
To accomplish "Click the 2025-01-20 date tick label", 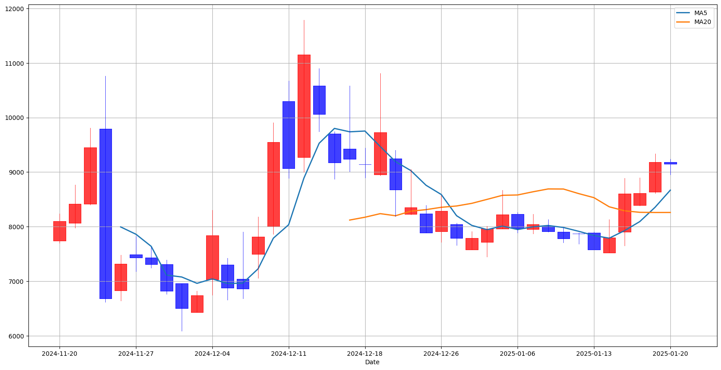I will [x=670, y=354].
